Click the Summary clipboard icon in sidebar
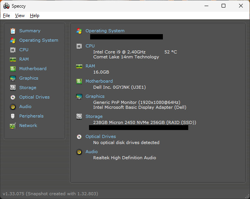The height and width of the screenshot is (199, 250). (x=13, y=31)
